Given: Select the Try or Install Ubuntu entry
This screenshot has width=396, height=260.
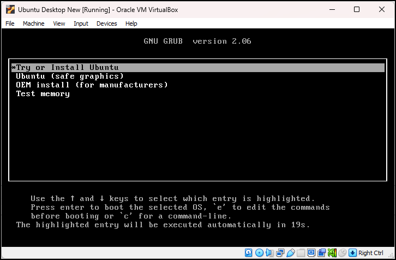Looking at the screenshot, I should [x=198, y=68].
